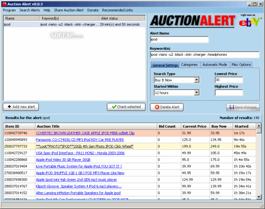Click the Save changes button

(243, 107)
